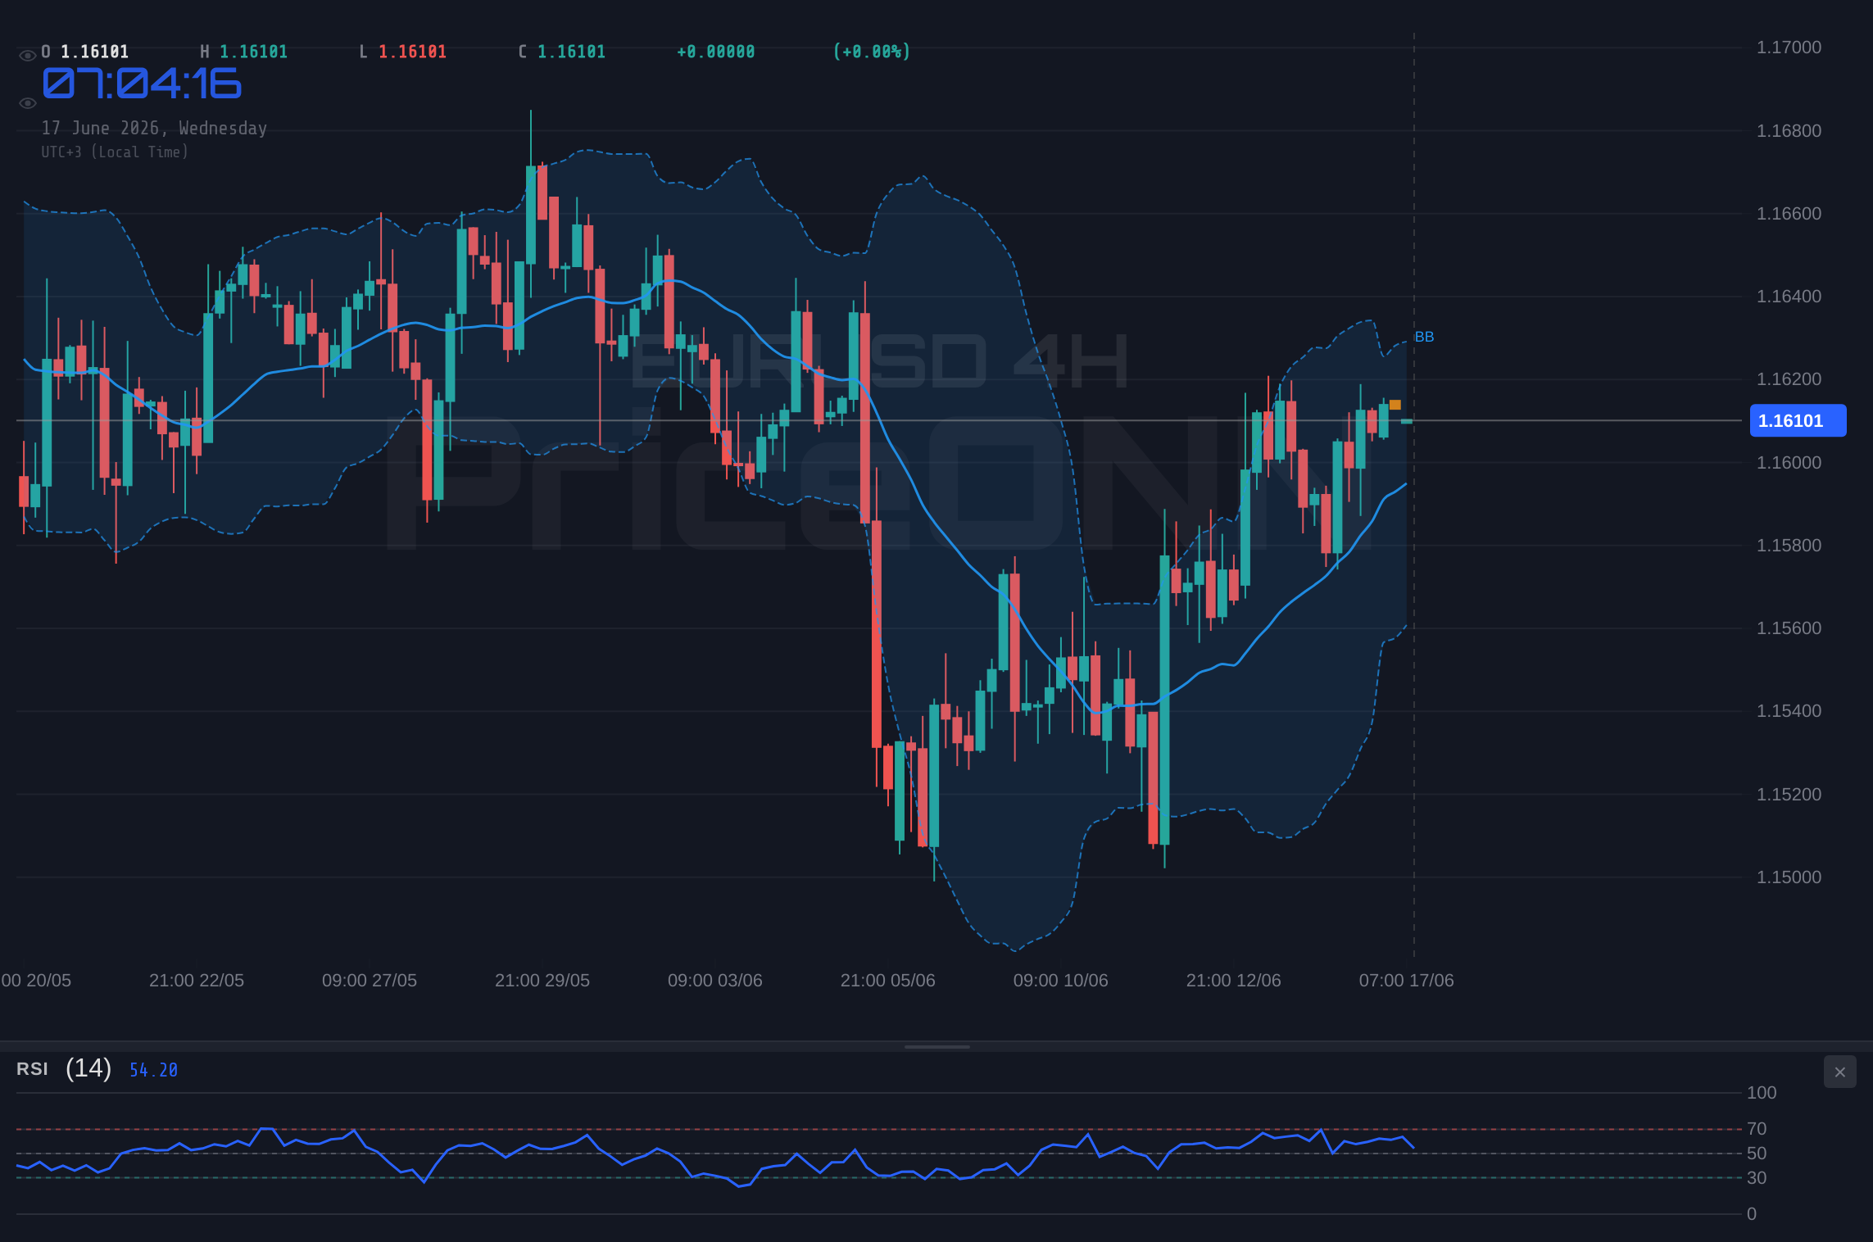Click the 21:00 22/05 time axis label
The image size is (1873, 1242).
pyautogui.click(x=197, y=981)
